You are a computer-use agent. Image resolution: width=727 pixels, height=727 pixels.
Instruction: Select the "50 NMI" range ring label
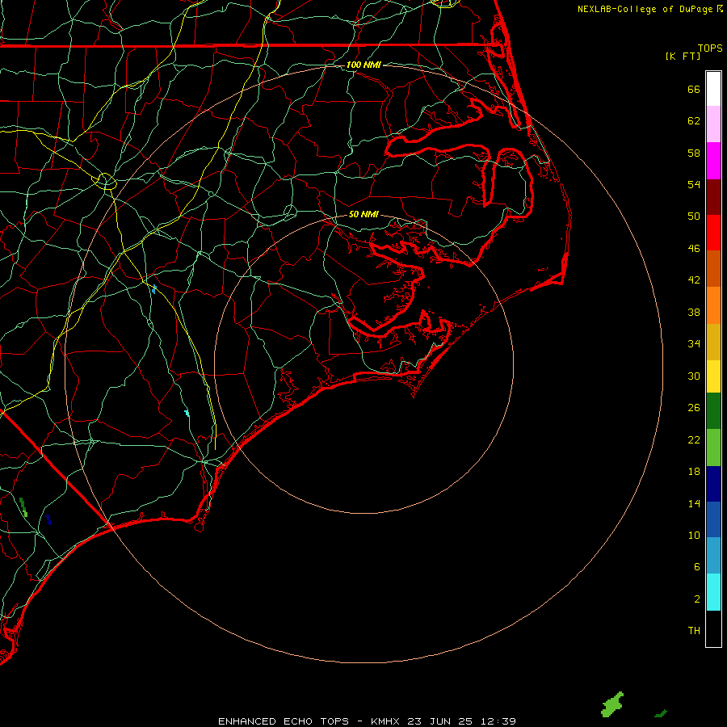[x=363, y=214]
